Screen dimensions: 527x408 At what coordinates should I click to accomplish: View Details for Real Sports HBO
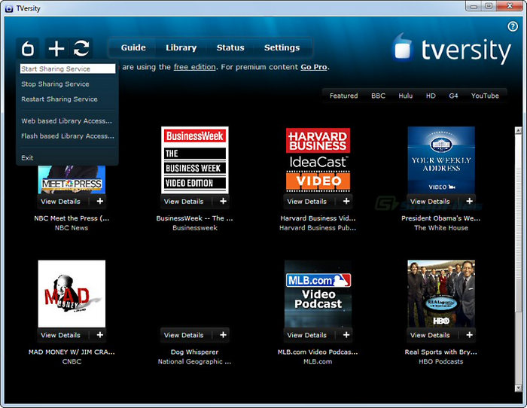430,335
